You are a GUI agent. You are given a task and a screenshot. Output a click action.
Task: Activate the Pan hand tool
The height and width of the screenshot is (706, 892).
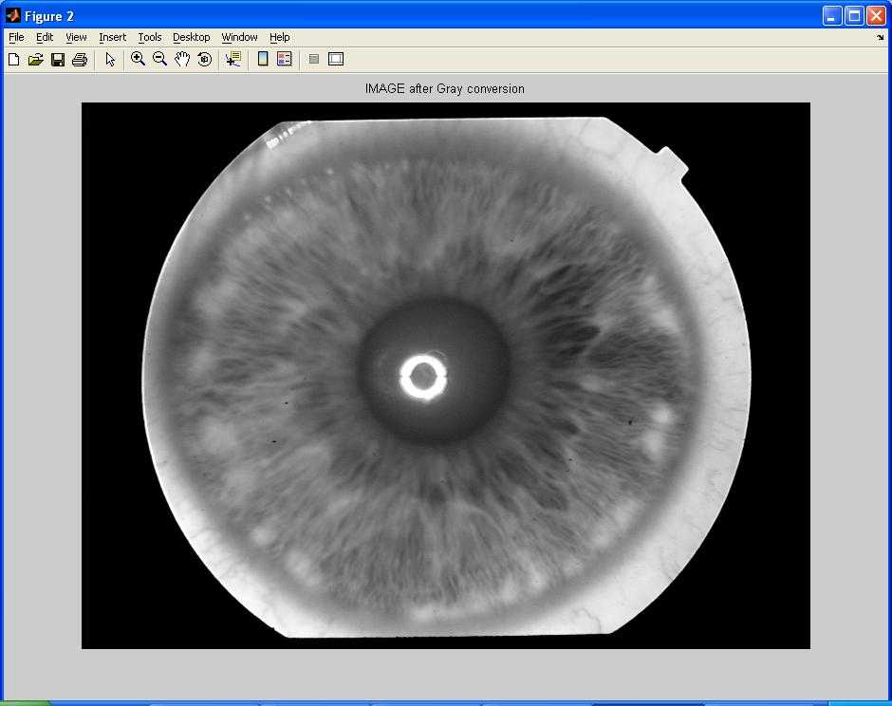pyautogui.click(x=182, y=59)
